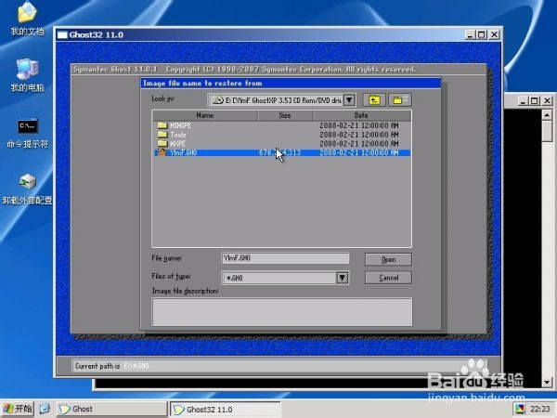Click the size value of YlmF.GHO
Screen dimensions: 557x418
(280, 153)
